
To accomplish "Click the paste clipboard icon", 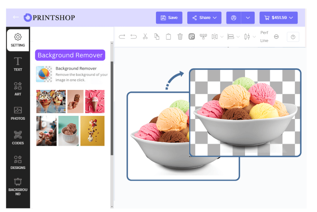I will 168,37.
